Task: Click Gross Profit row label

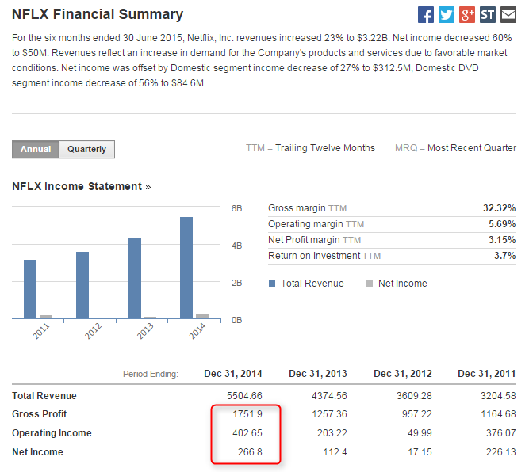Action: tap(40, 414)
